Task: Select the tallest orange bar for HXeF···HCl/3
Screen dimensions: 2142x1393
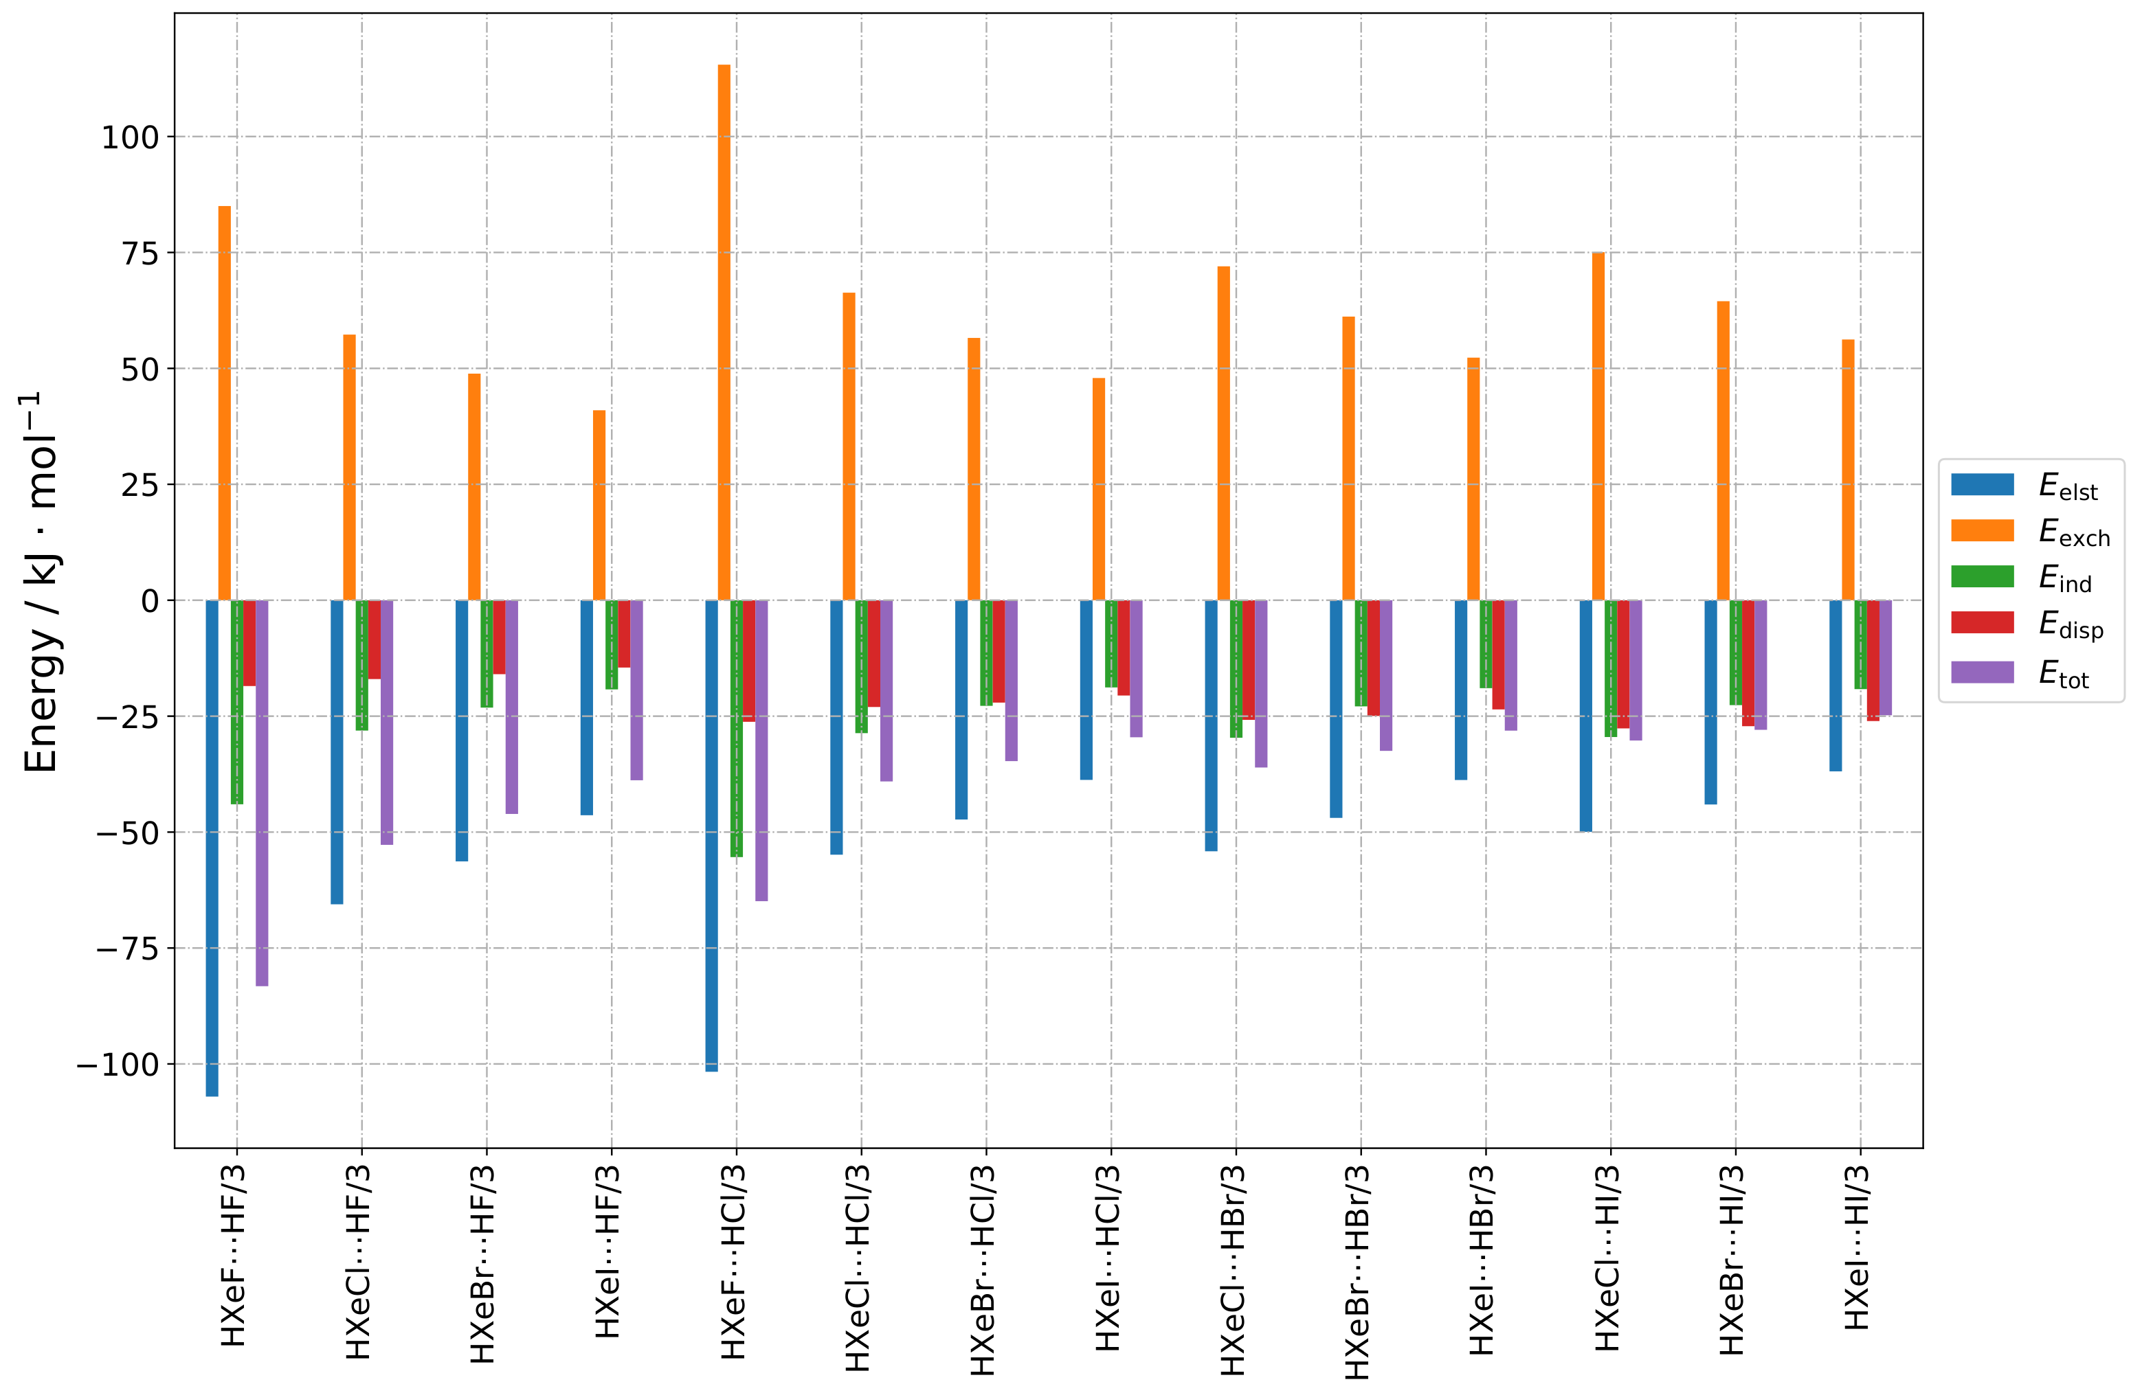Action: coord(724,333)
